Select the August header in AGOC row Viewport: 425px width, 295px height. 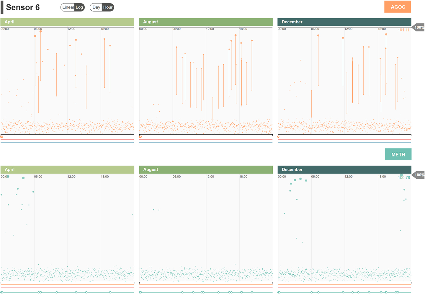pos(206,22)
